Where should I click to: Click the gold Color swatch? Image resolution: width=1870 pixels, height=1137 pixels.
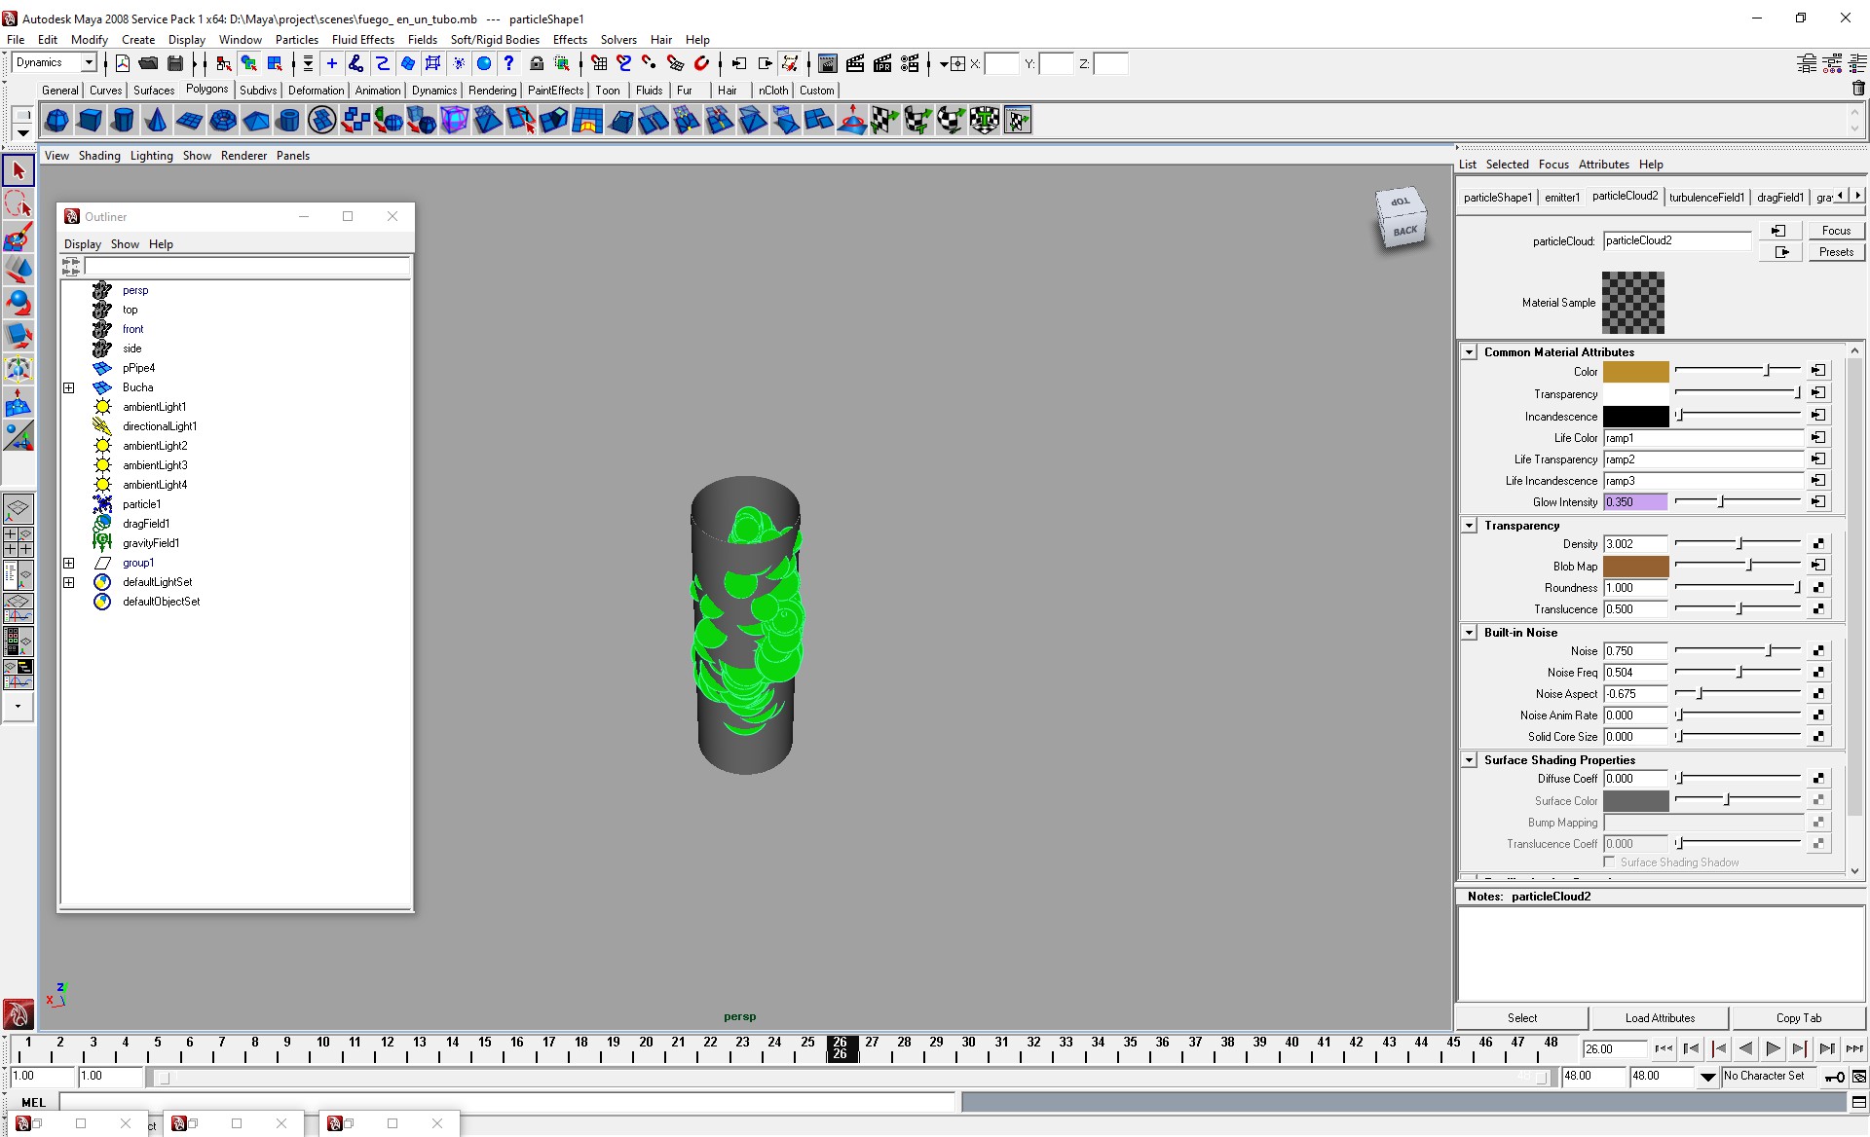(x=1635, y=371)
